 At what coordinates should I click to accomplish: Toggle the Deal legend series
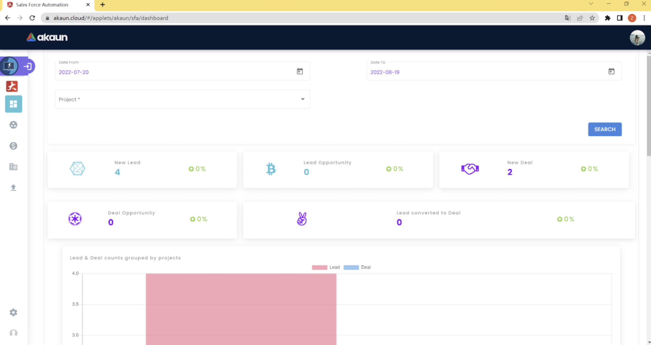click(357, 267)
